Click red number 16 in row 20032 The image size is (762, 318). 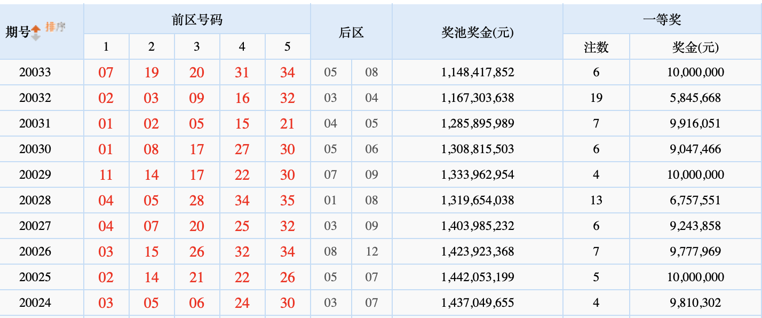[242, 98]
